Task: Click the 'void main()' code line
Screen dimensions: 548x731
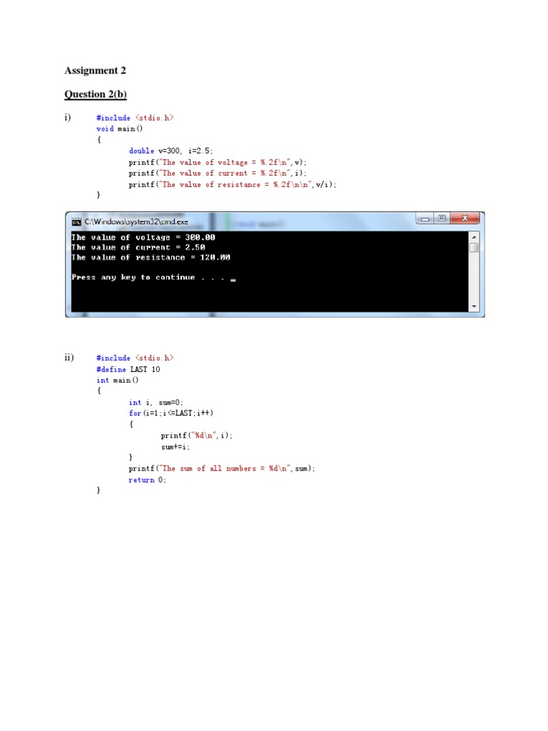Action: pyautogui.click(x=119, y=128)
